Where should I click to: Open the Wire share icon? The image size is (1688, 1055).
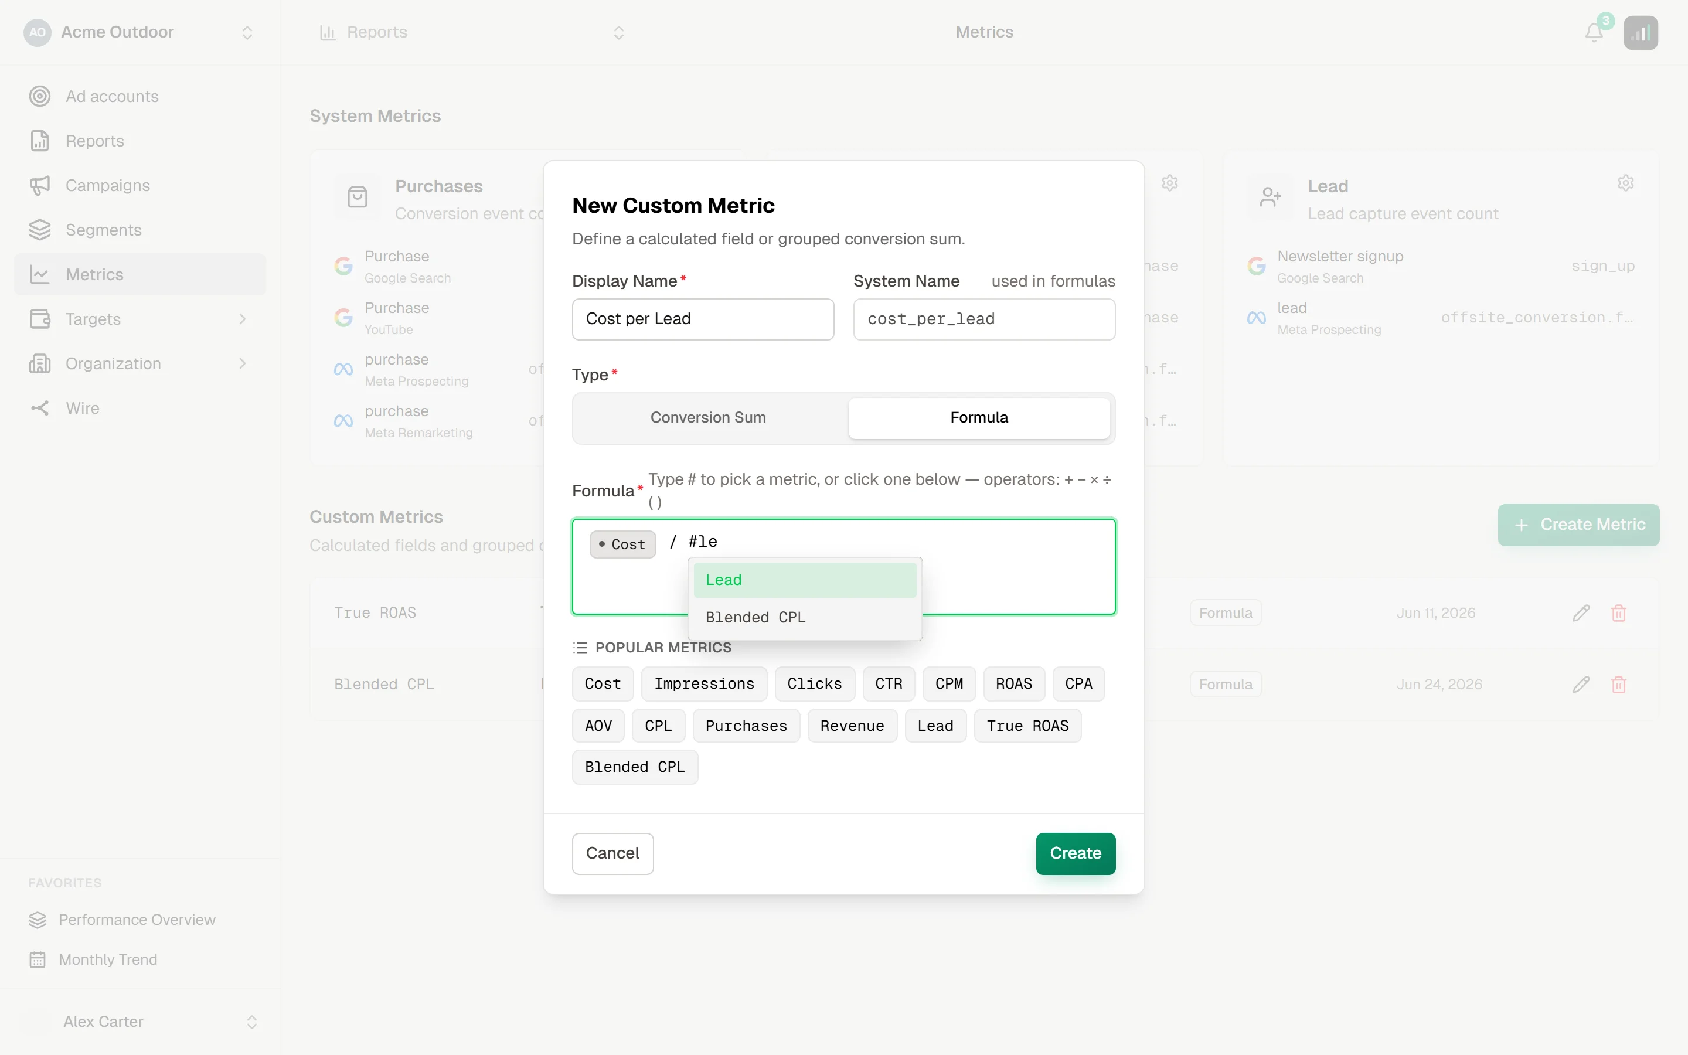point(40,408)
